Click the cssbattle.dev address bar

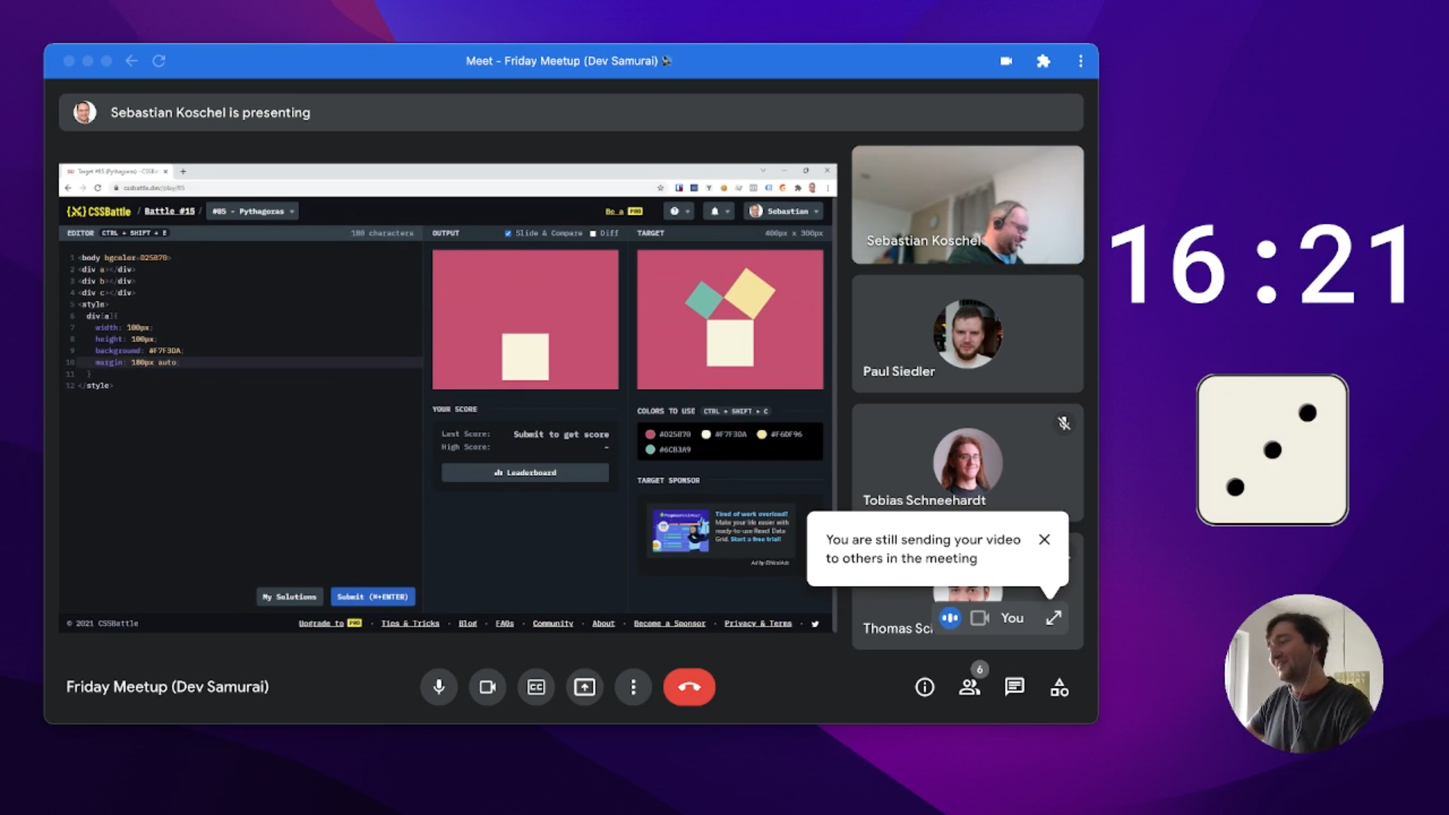point(383,188)
